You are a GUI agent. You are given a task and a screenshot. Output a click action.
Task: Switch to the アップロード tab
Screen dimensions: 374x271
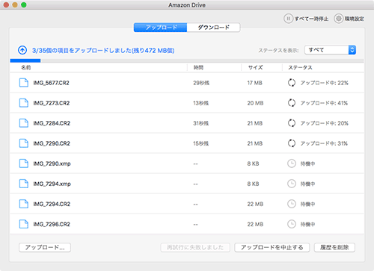(x=160, y=28)
